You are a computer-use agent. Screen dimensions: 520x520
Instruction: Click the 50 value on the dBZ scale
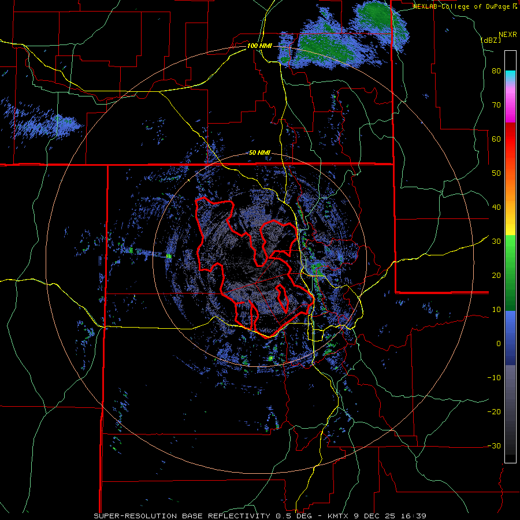point(496,173)
